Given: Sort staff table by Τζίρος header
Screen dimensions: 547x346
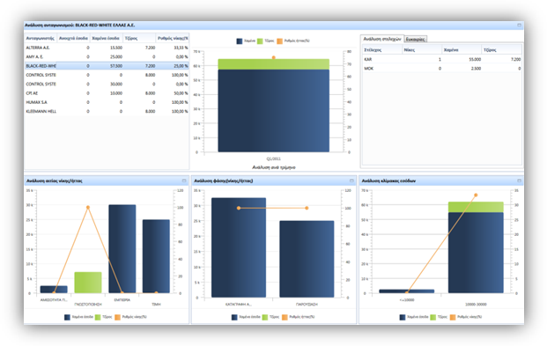Looking at the screenshot, I should pos(502,50).
